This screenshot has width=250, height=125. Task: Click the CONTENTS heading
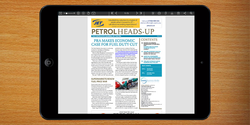149,40
